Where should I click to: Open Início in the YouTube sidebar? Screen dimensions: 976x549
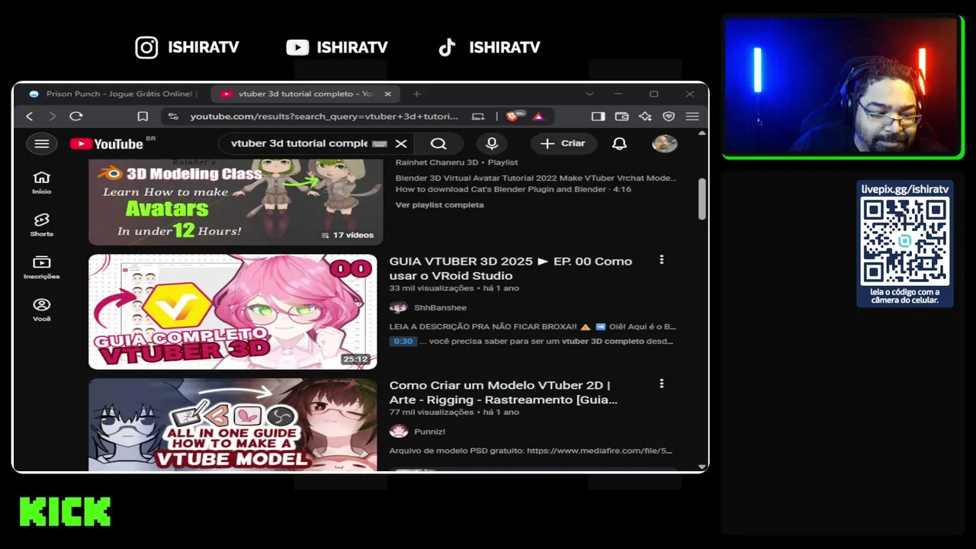click(42, 181)
